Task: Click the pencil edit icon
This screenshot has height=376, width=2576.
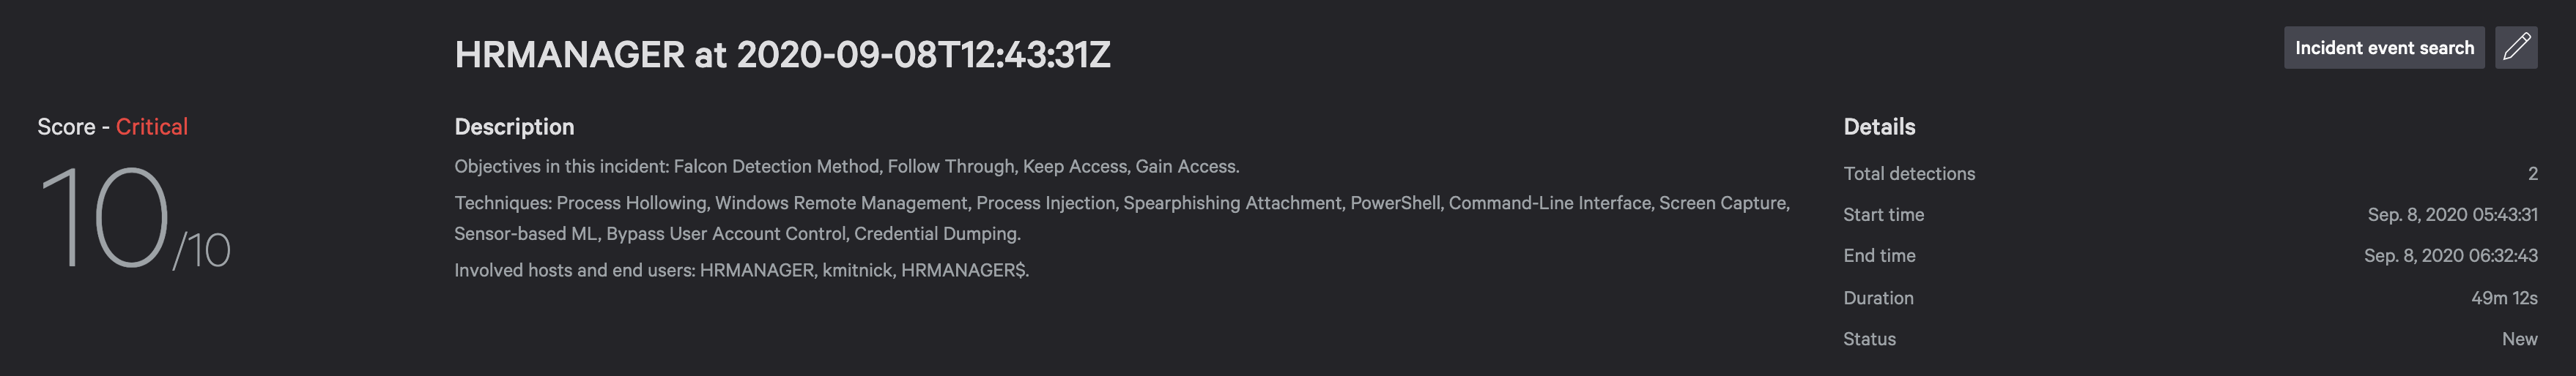Action: [2516, 48]
